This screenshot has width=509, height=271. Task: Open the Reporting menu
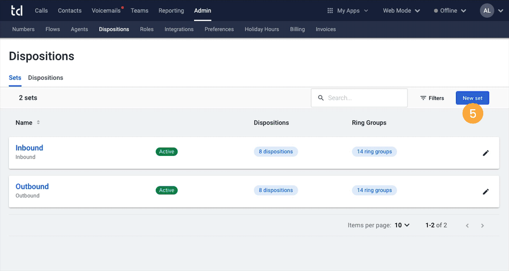tap(171, 11)
